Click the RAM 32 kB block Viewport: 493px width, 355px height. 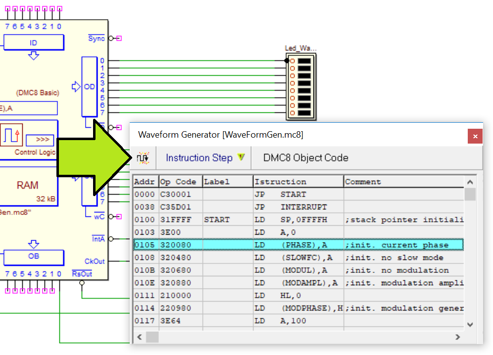(x=29, y=187)
